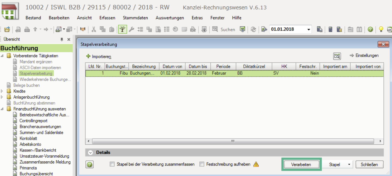Open the Extras menu
The height and width of the screenshot is (176, 392).
tap(197, 18)
